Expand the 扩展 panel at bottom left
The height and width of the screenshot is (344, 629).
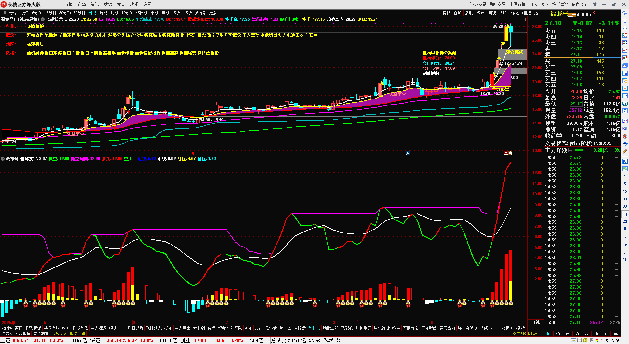(7, 334)
